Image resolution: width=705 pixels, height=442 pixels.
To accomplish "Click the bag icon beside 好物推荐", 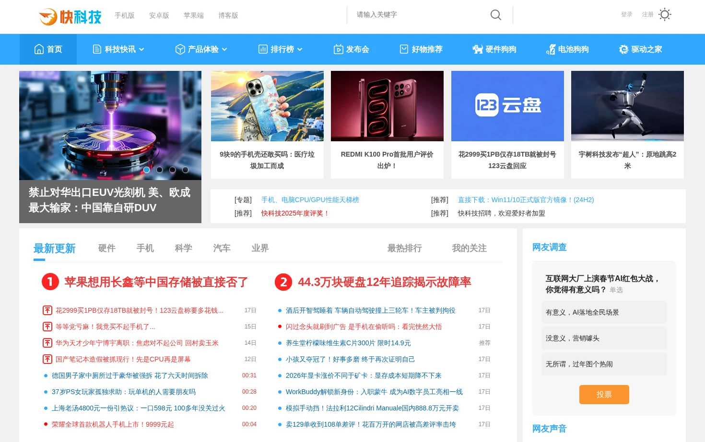I will coord(404,49).
